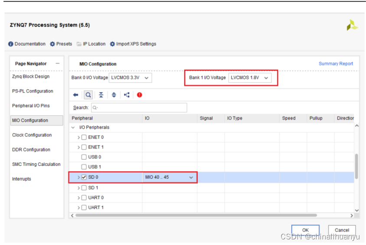The image size is (366, 245).
Task: Open PS-PL Configuration page
Action: click(33, 91)
